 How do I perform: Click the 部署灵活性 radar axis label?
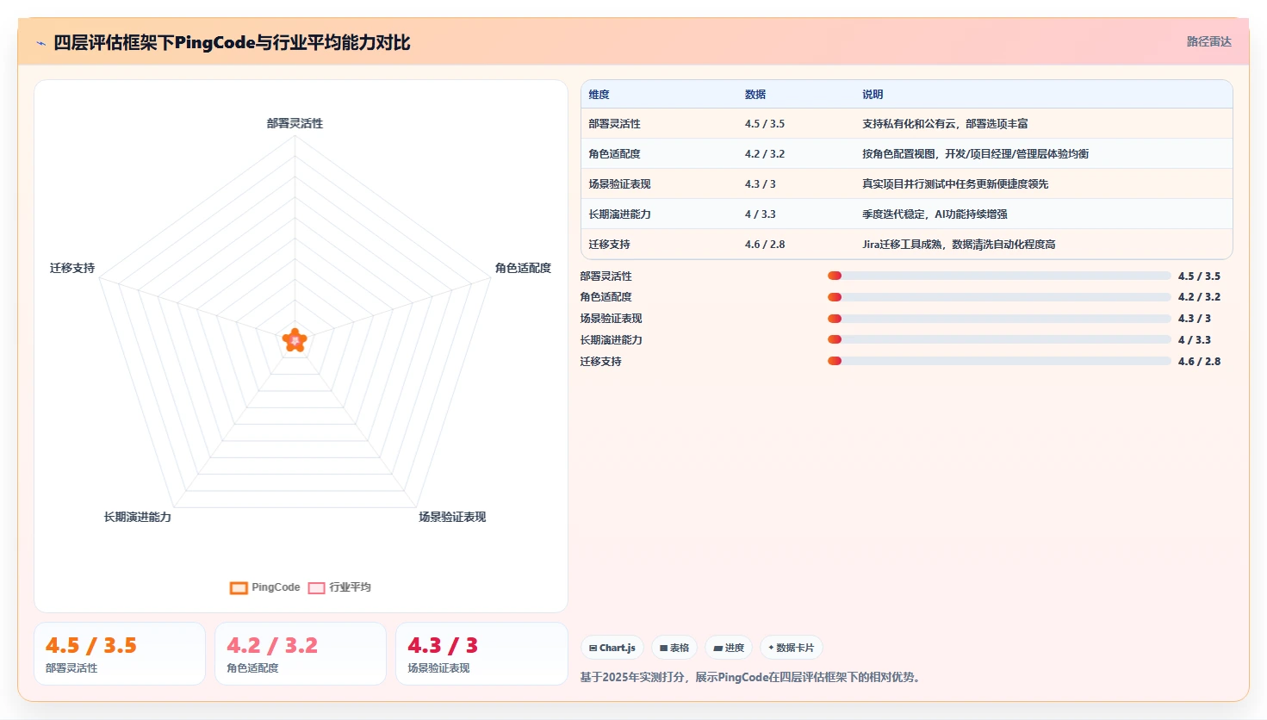295,124
